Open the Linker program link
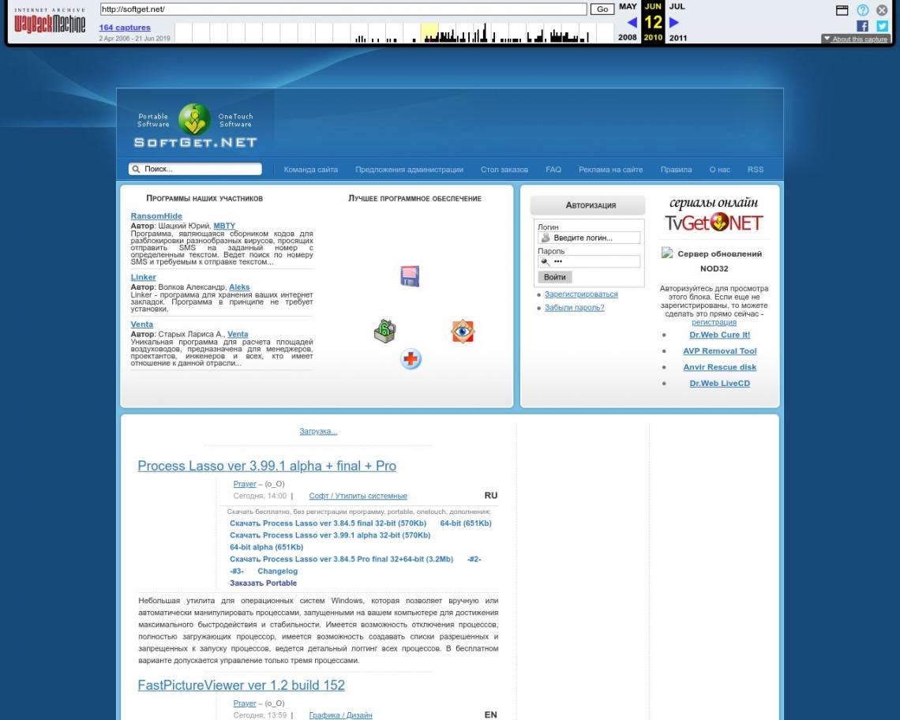The height and width of the screenshot is (720, 900). [x=143, y=277]
